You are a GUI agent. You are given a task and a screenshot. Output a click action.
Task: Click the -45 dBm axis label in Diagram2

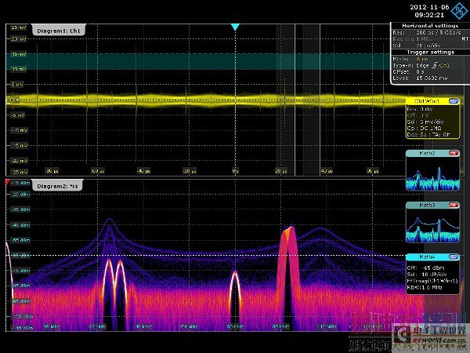[x=20, y=225]
